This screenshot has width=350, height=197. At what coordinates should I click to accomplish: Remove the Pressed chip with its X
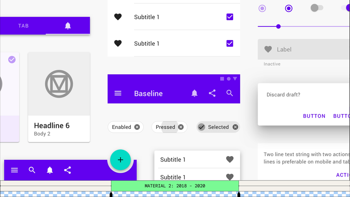181,127
